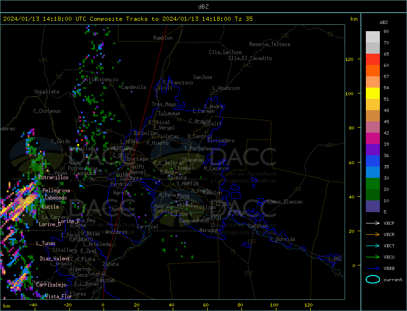The width and height of the screenshot is (407, 311).
Task: Click the green VBCU arrow in legend
Action: 373,257
